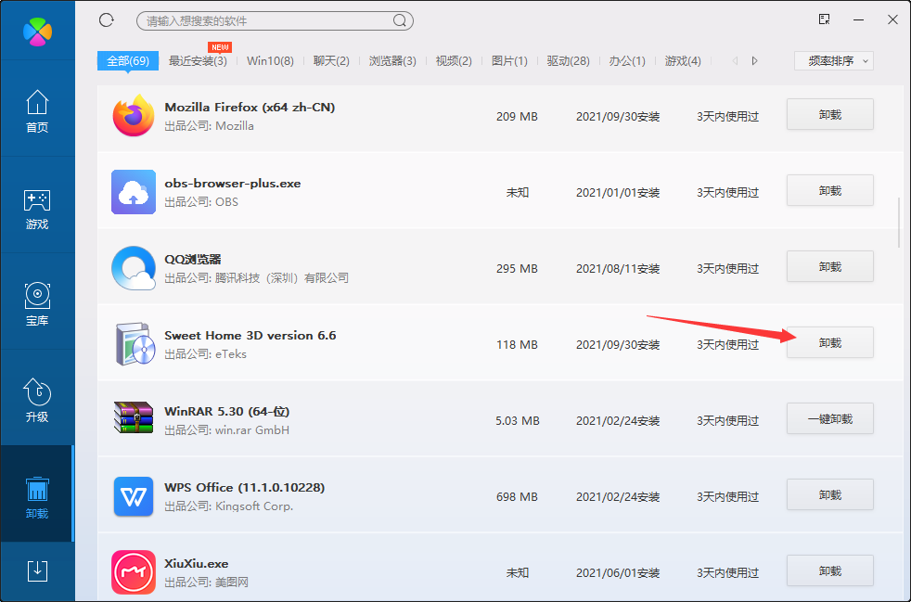Viewport: 911px width, 602px height.
Task: Show more categories with right arrow
Action: (x=755, y=61)
